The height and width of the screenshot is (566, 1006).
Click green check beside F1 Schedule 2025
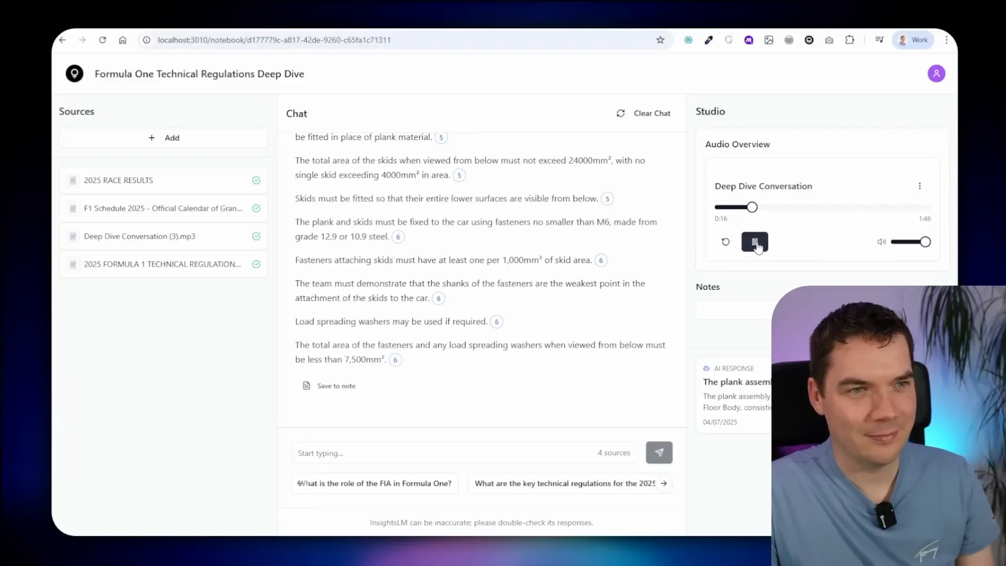click(256, 208)
